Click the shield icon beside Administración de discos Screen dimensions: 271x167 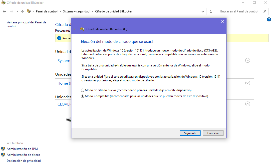coord(3,155)
